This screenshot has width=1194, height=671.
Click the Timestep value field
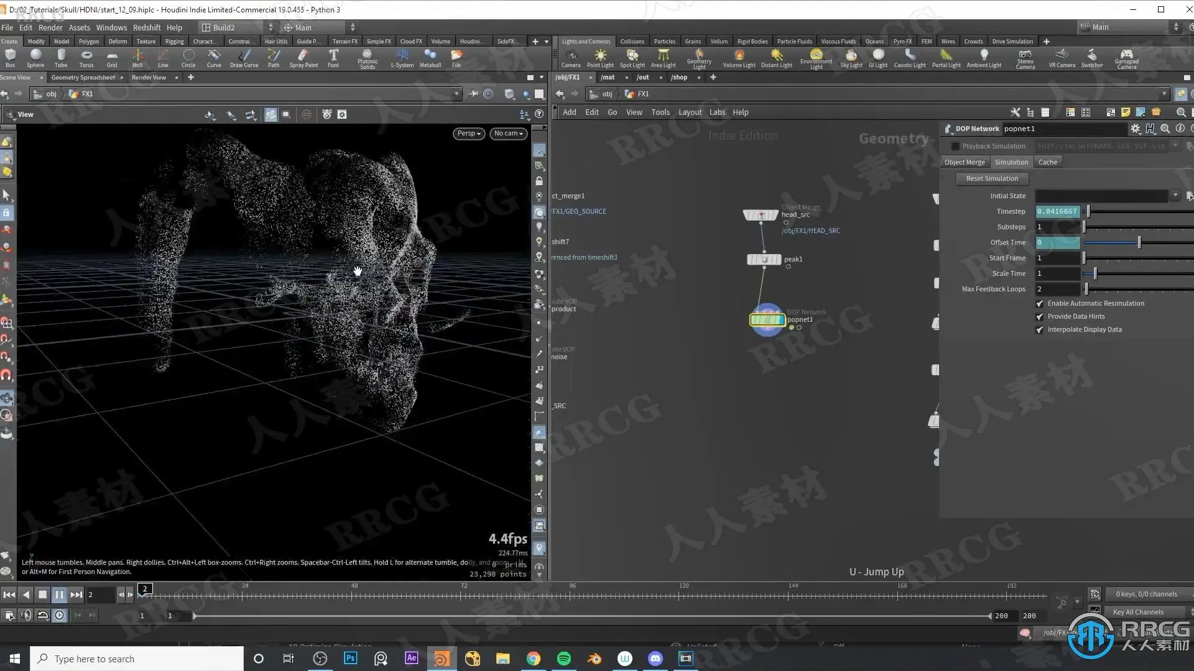tap(1057, 211)
